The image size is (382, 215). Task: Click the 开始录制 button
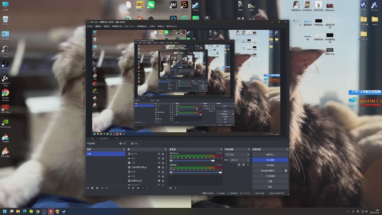(x=270, y=165)
